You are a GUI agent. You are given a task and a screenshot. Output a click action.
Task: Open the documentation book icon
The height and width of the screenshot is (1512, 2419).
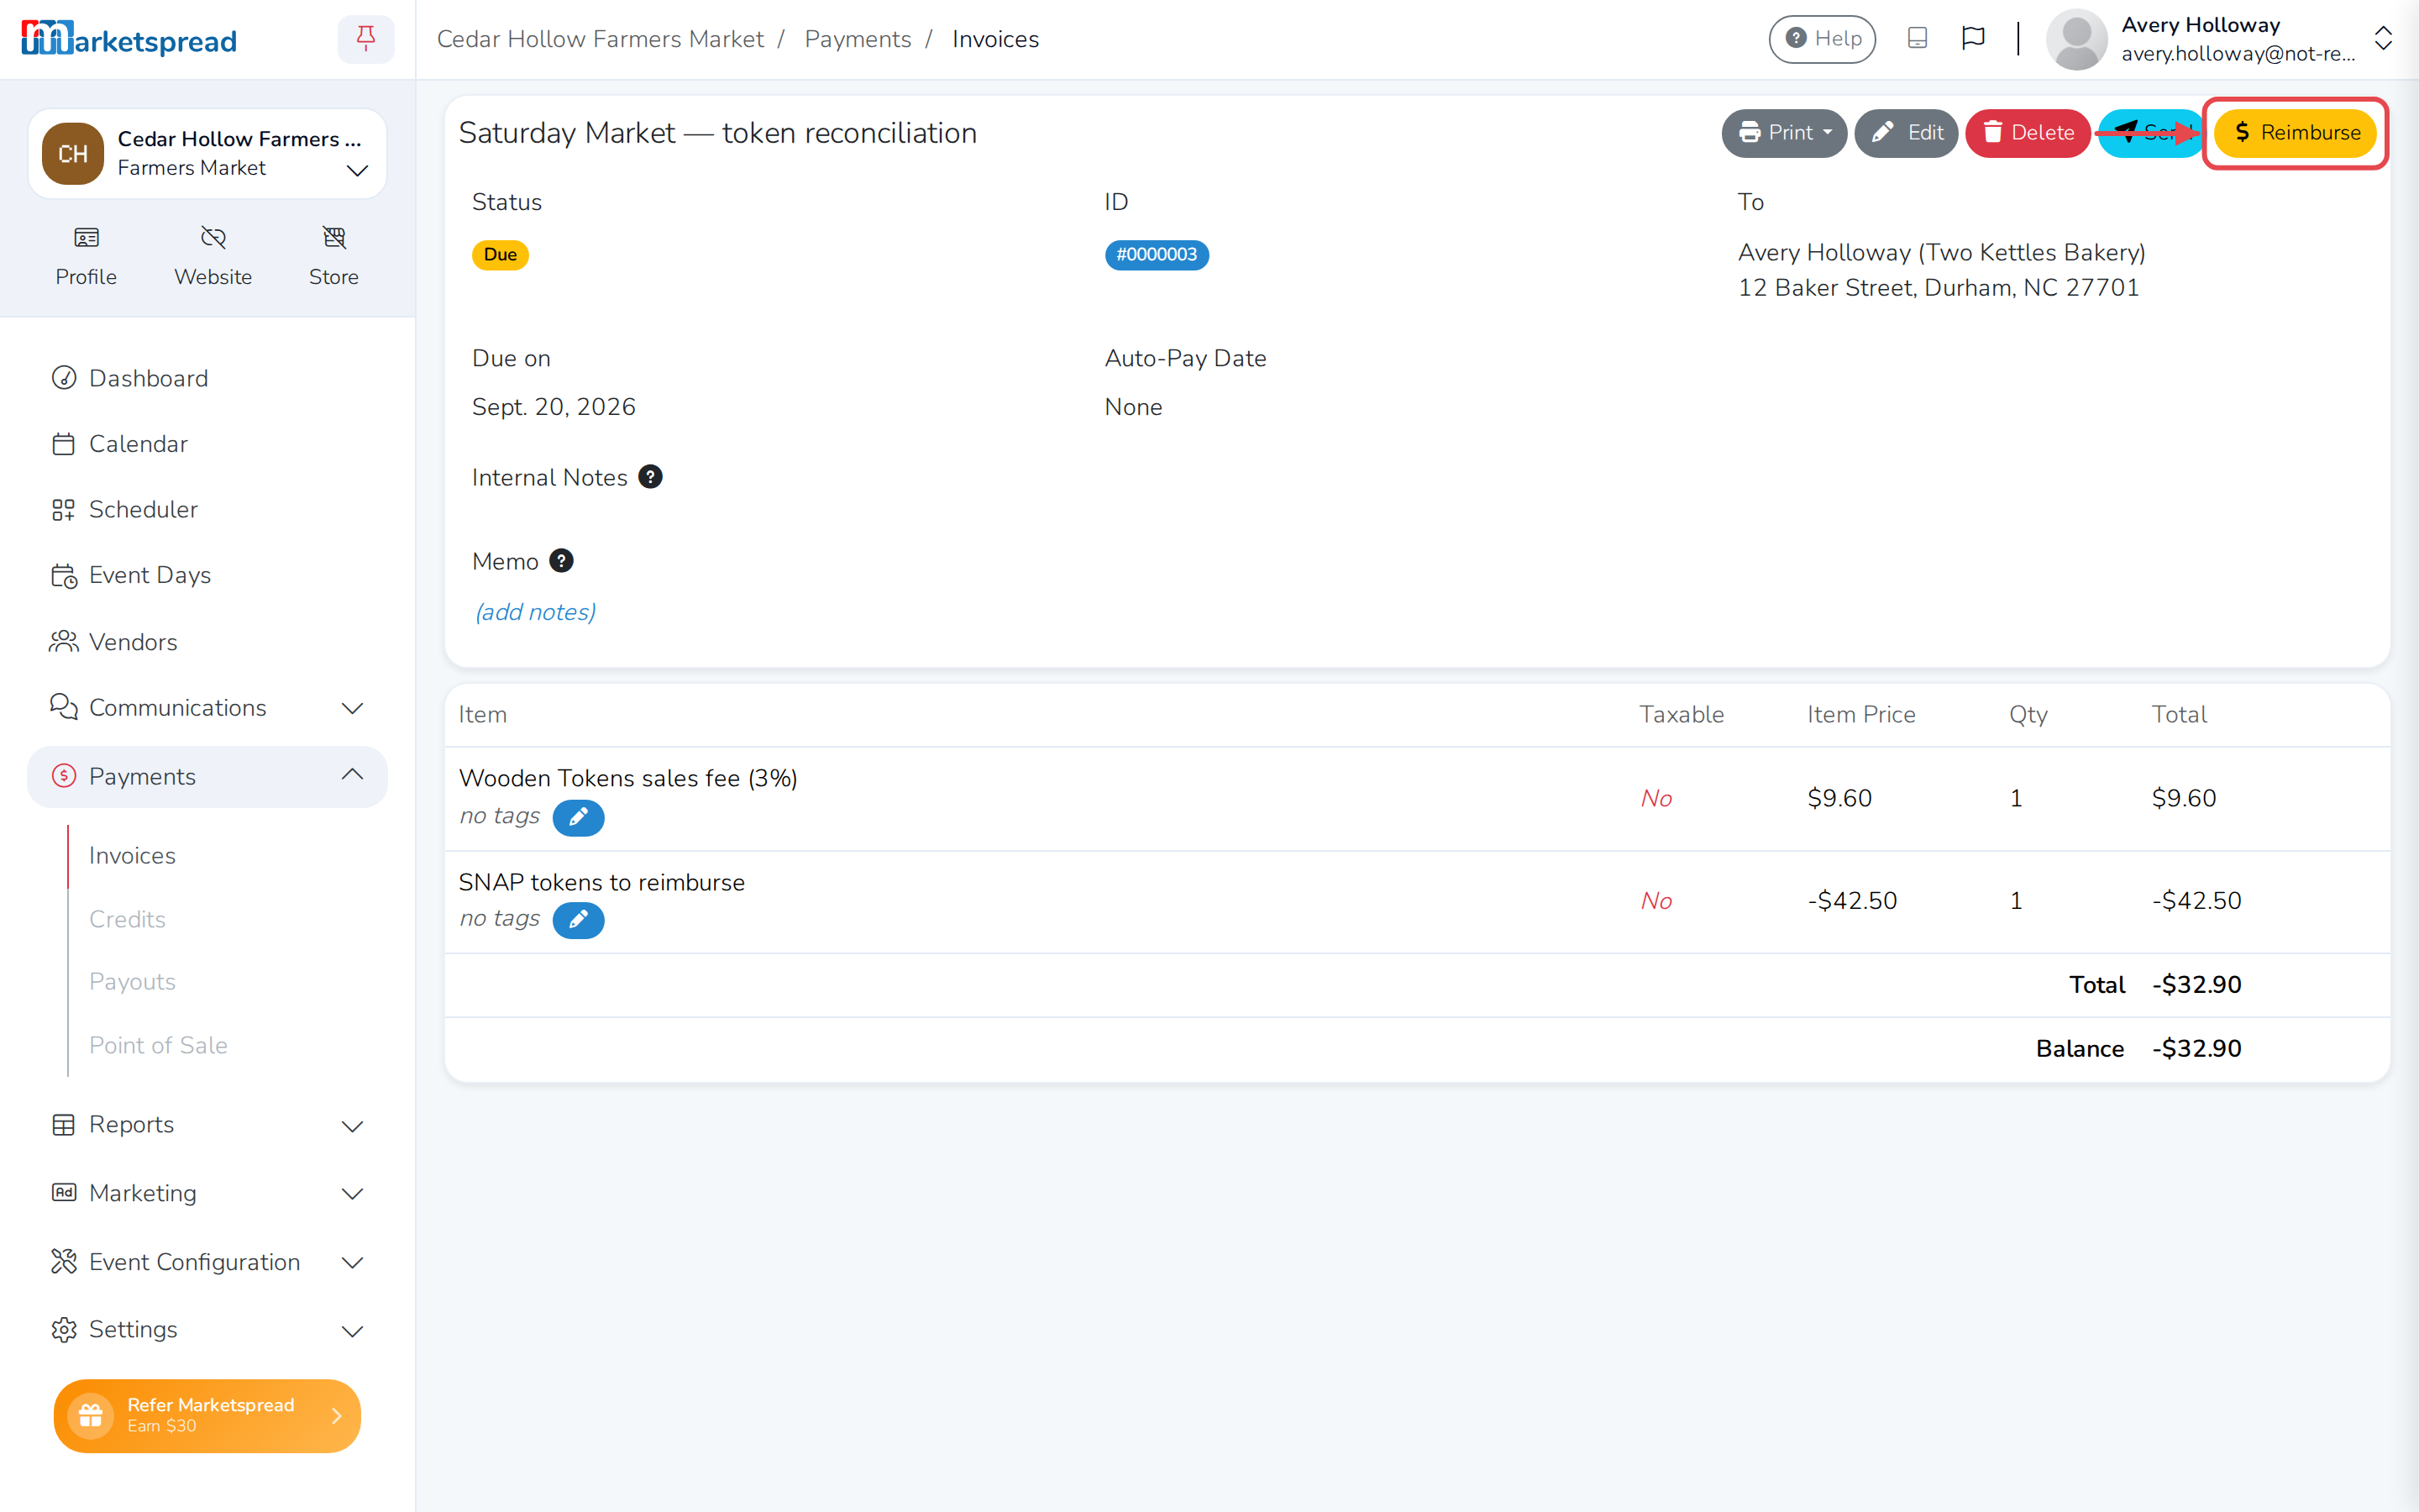coord(1916,39)
